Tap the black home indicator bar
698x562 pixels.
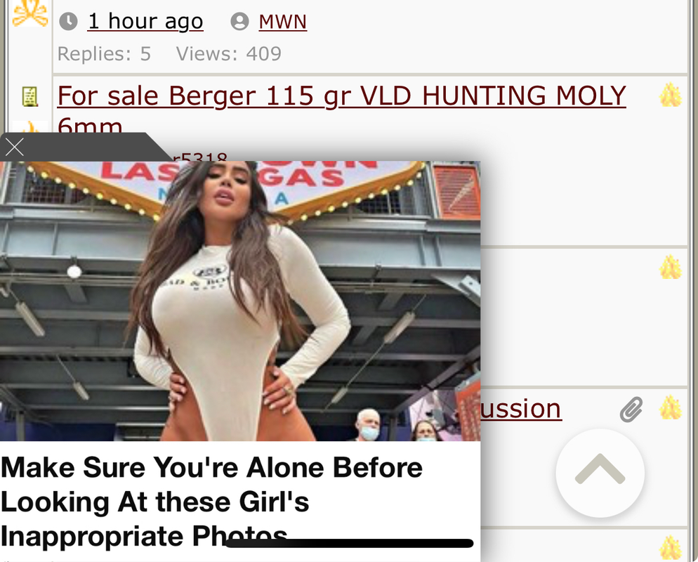click(x=350, y=543)
